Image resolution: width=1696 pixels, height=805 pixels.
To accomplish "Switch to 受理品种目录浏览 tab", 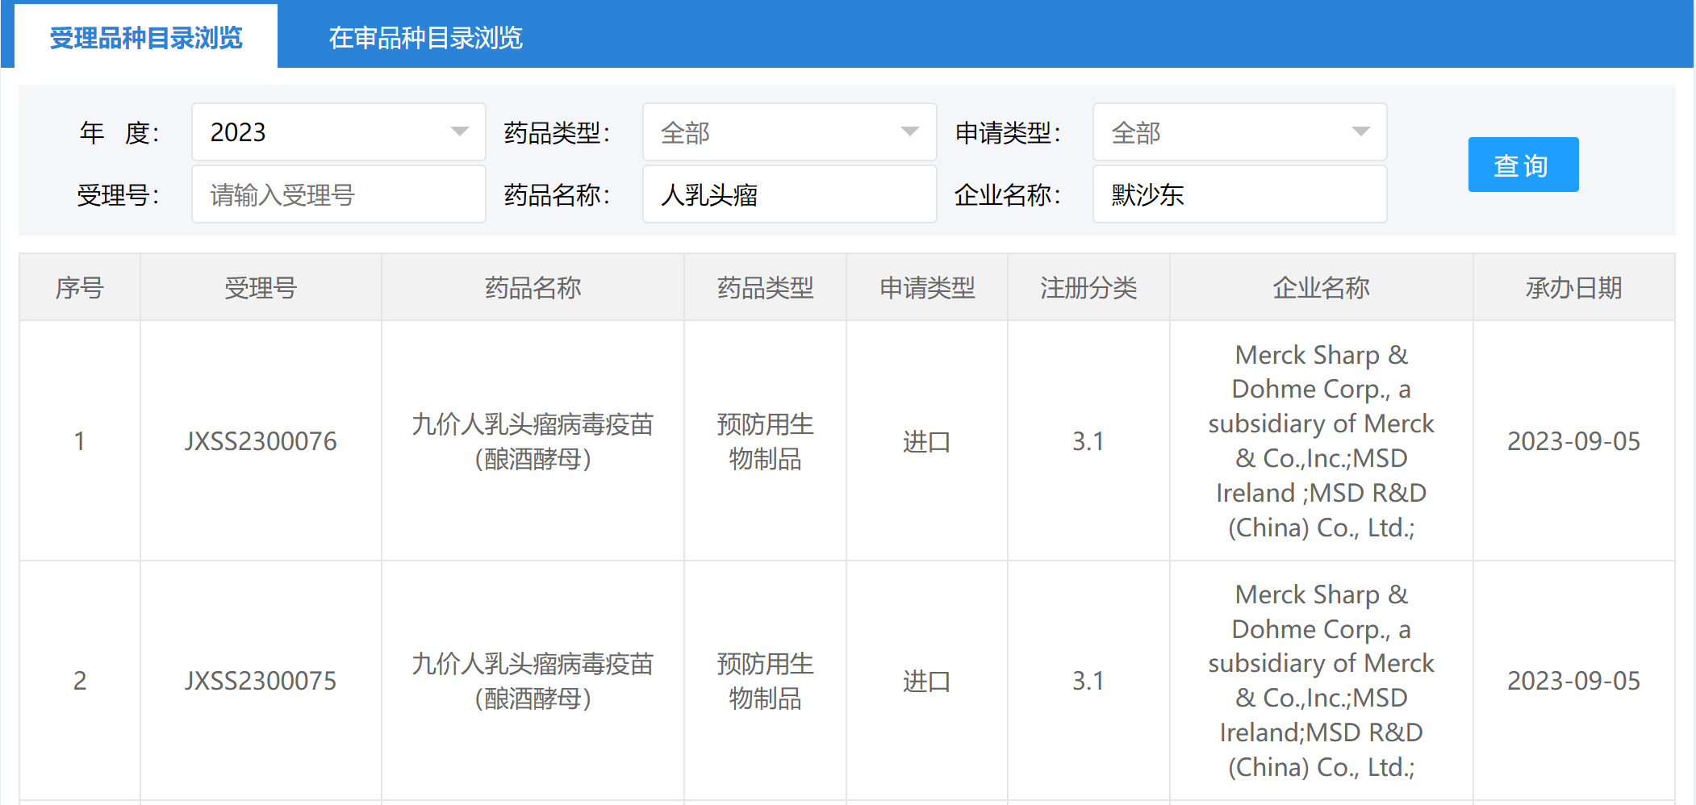I will click(x=146, y=38).
